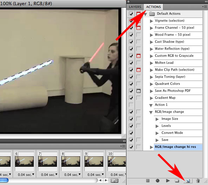
Task: Select the Actions tab
Action: coord(153,7)
